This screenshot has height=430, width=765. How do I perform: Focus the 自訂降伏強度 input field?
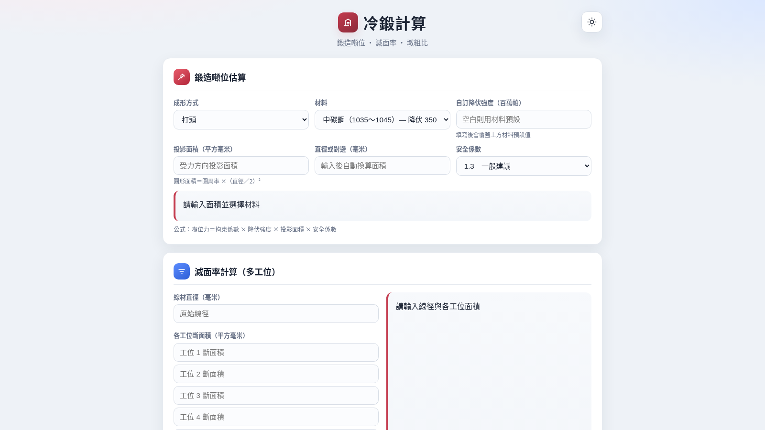pyautogui.click(x=524, y=119)
